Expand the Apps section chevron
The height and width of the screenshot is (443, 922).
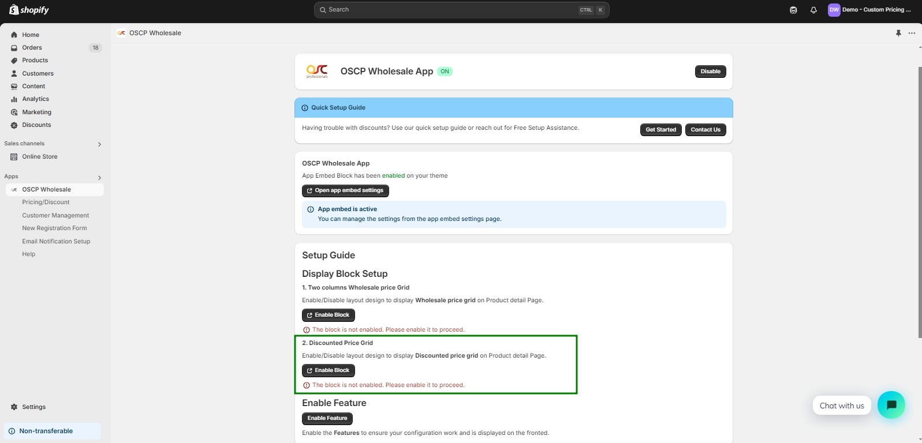point(99,178)
